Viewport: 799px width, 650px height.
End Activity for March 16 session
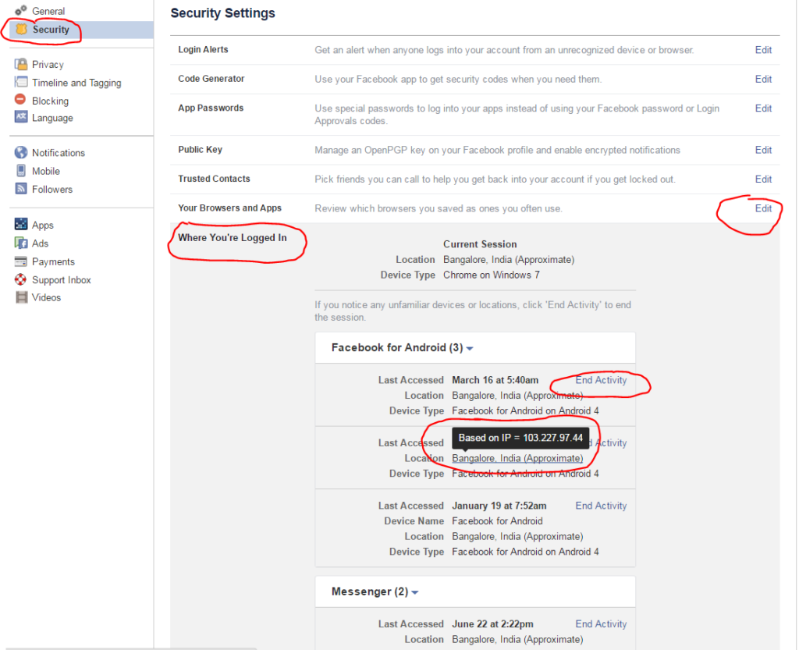pos(601,380)
